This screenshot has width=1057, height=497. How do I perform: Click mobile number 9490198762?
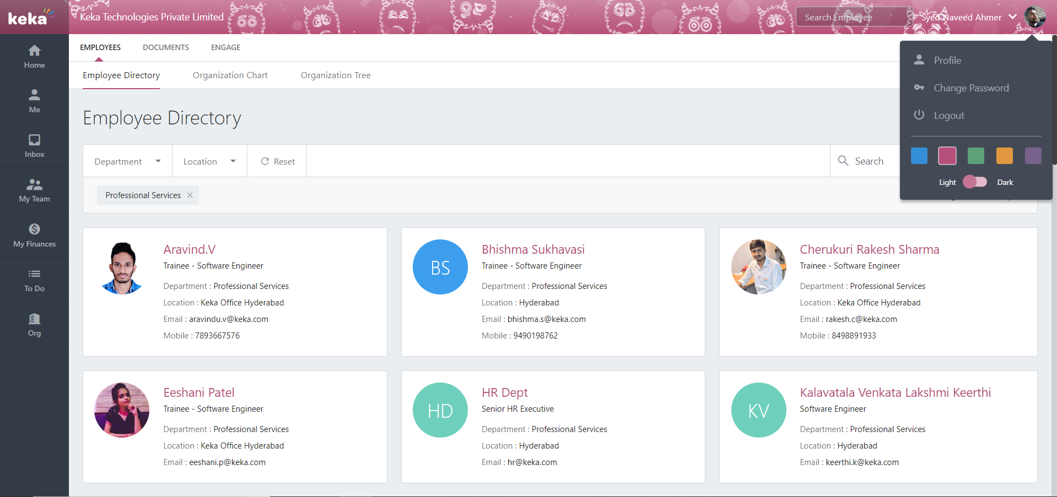point(536,336)
